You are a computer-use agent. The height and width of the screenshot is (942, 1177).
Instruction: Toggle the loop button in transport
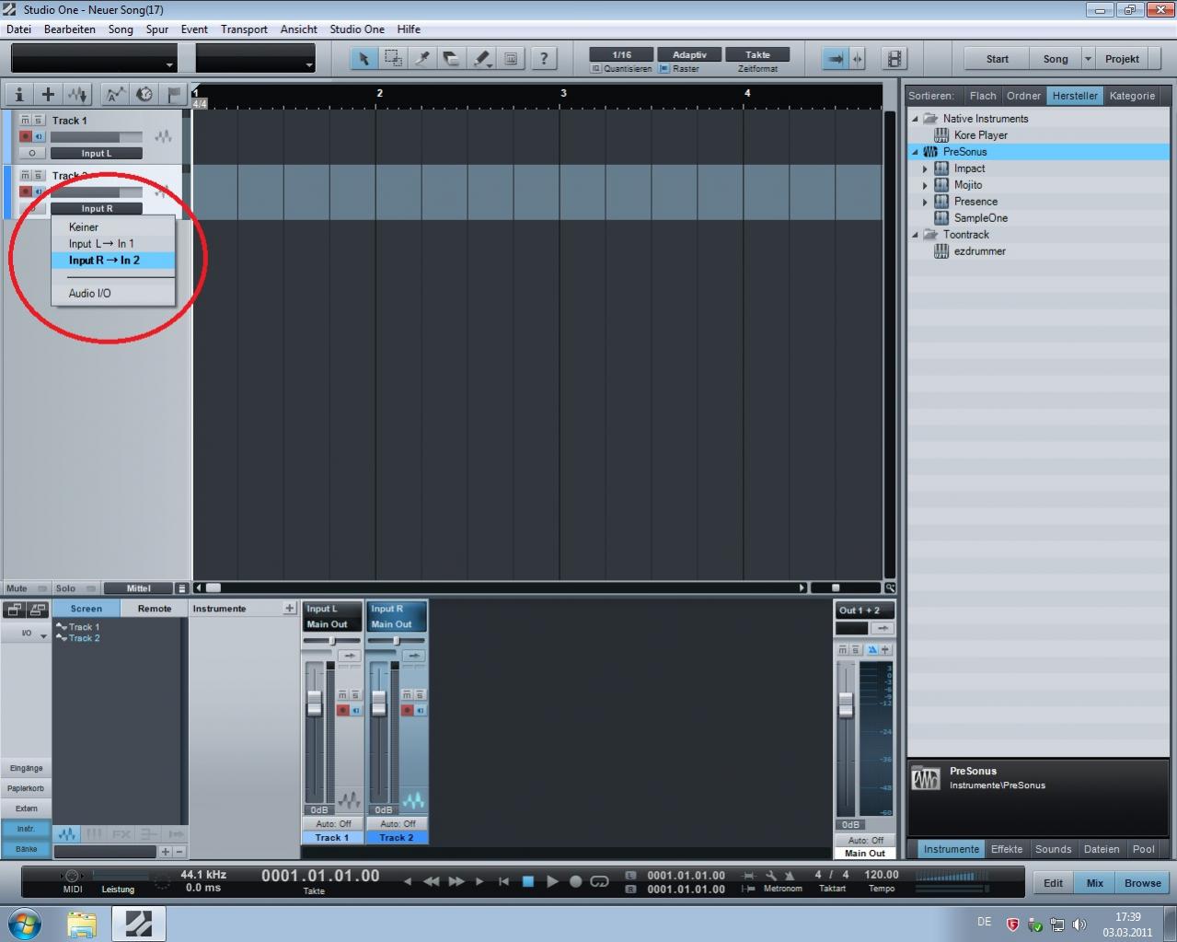point(599,881)
